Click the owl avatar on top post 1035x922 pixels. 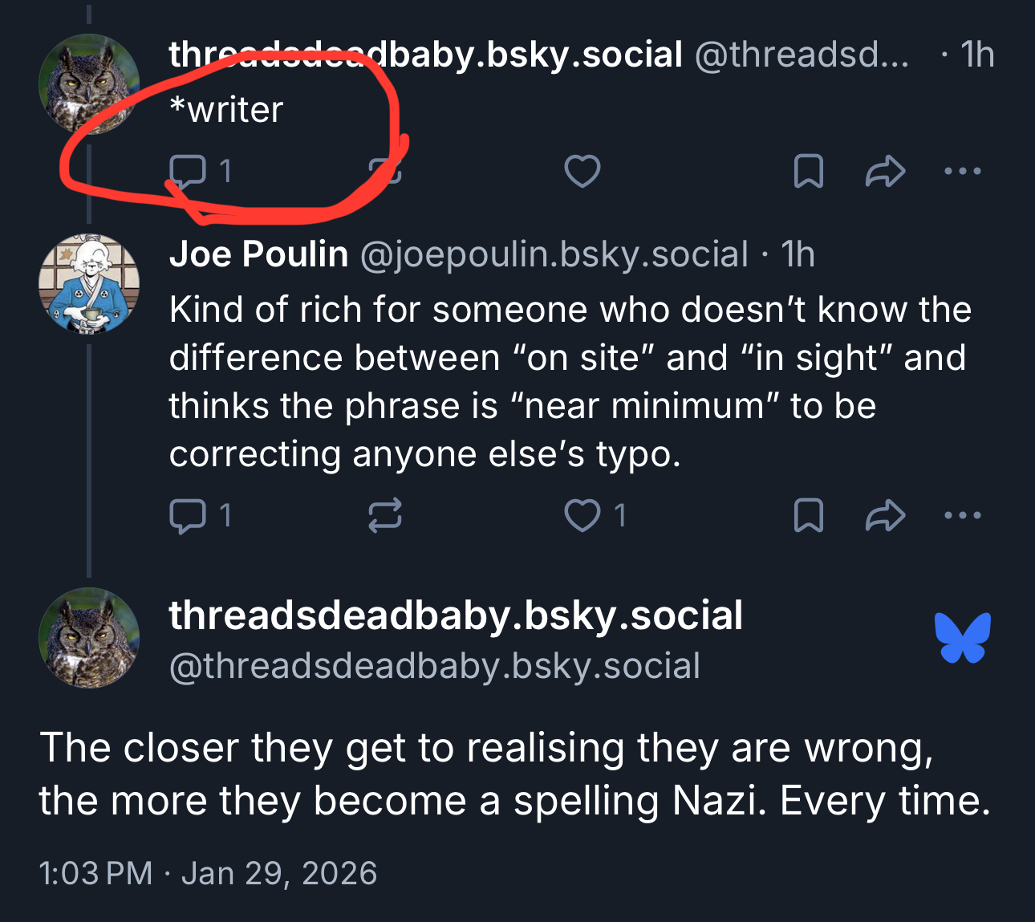pos(89,83)
